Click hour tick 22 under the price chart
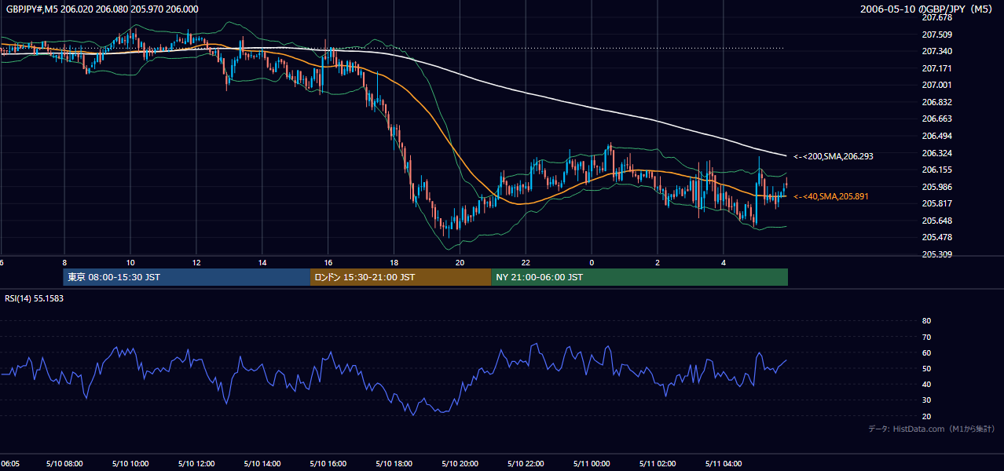 point(526,262)
